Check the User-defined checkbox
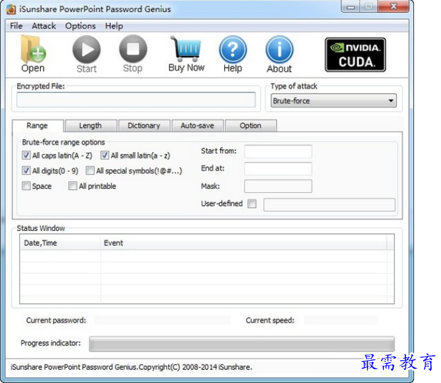The width and height of the screenshot is (441, 383). point(252,203)
